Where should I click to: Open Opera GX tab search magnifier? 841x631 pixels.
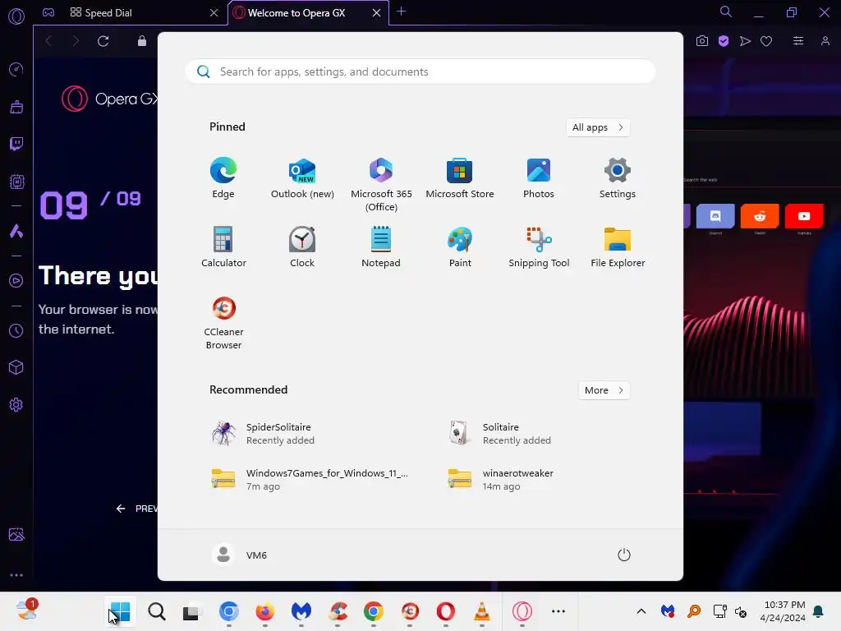(x=726, y=12)
